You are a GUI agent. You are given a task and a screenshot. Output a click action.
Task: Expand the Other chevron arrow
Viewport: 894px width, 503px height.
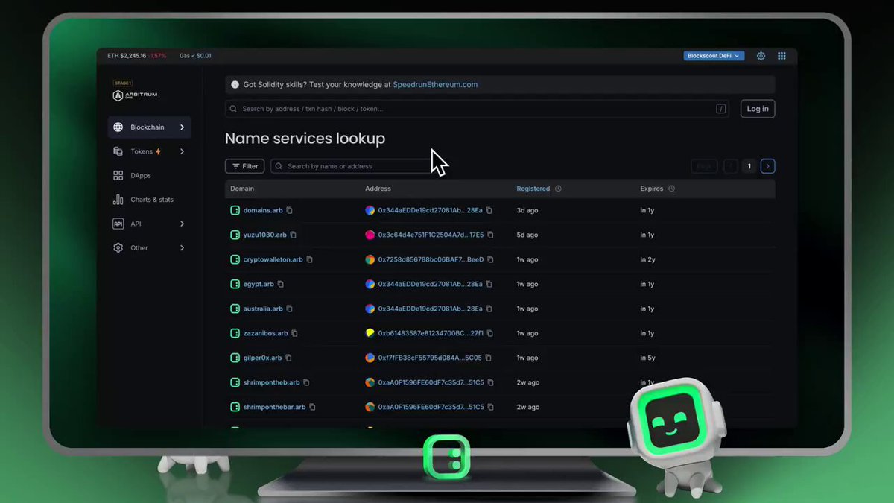[x=182, y=248]
